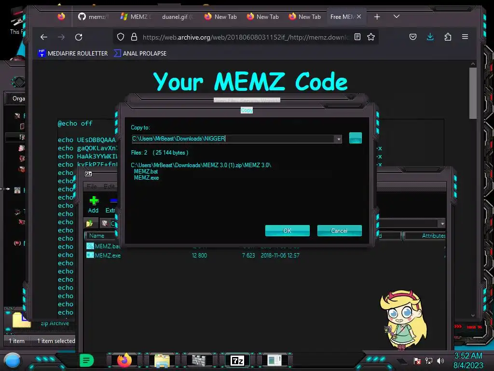The width and height of the screenshot is (494, 371).
Task: Switch to the memz GitHub tab
Action: [x=93, y=17]
